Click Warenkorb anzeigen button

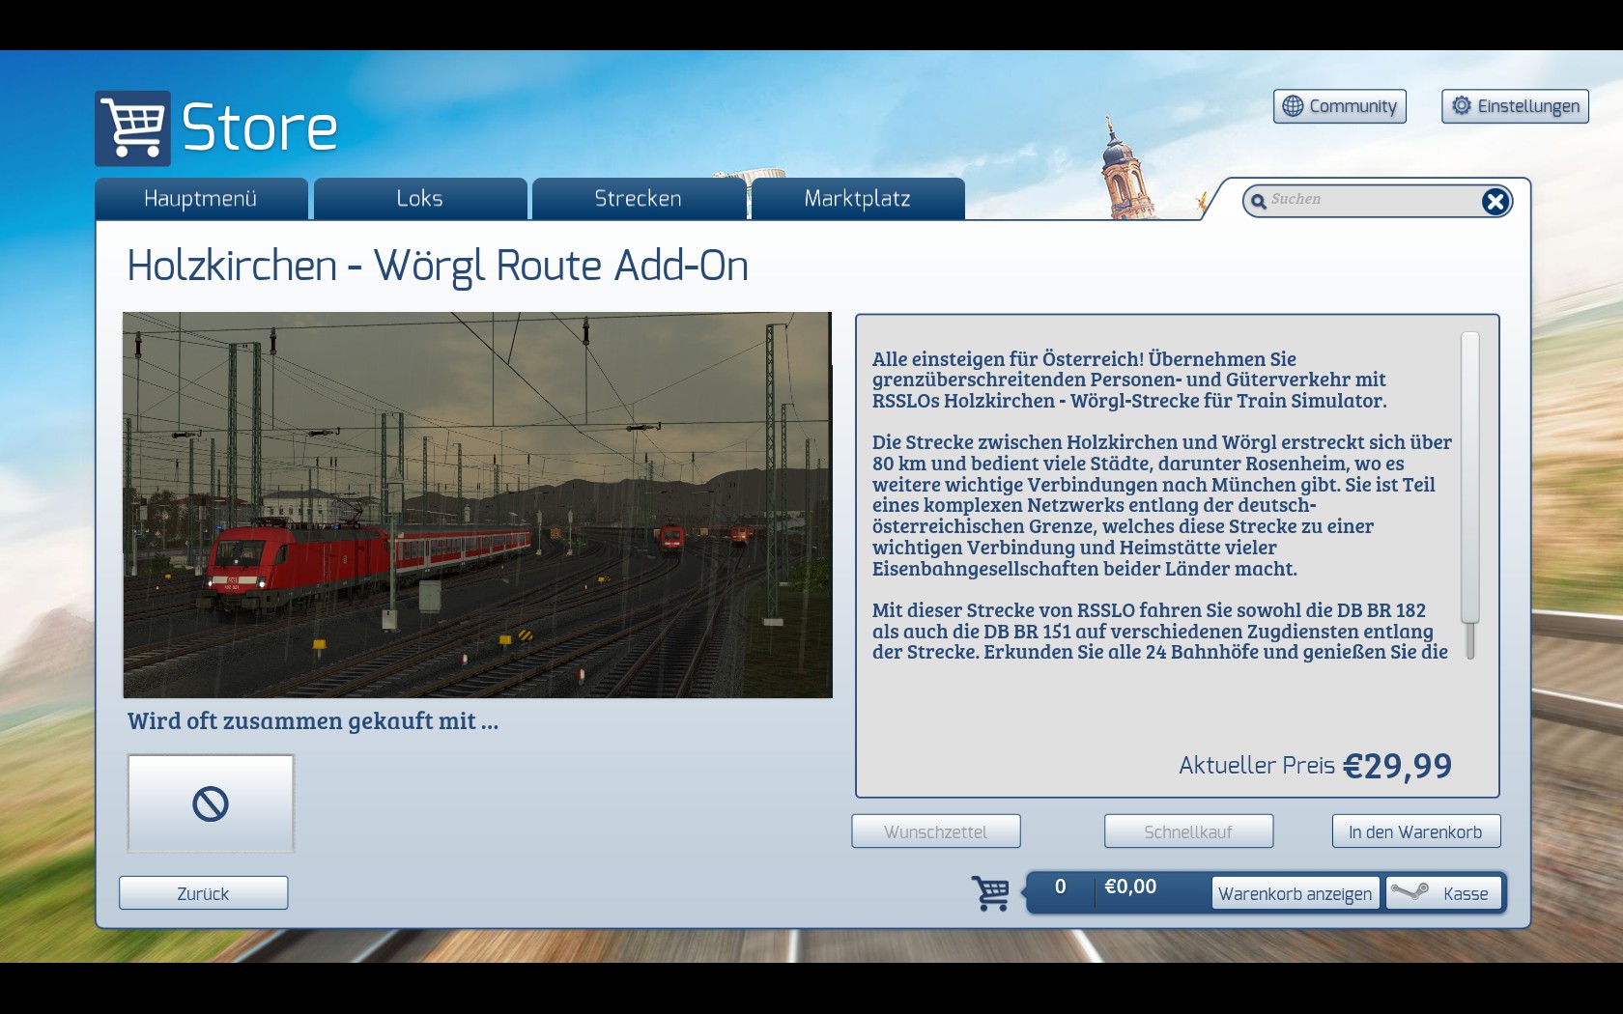point(1296,893)
